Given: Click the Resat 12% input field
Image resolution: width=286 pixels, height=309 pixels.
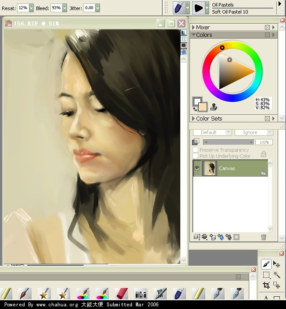Looking at the screenshot, I should (23, 8).
